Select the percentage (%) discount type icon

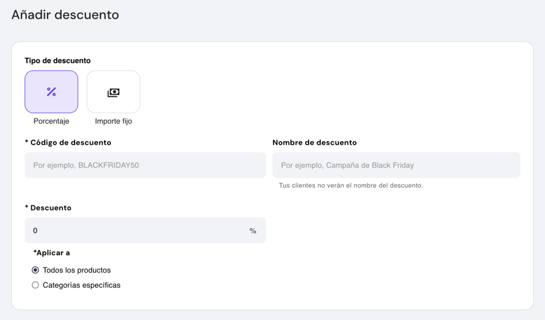click(51, 91)
